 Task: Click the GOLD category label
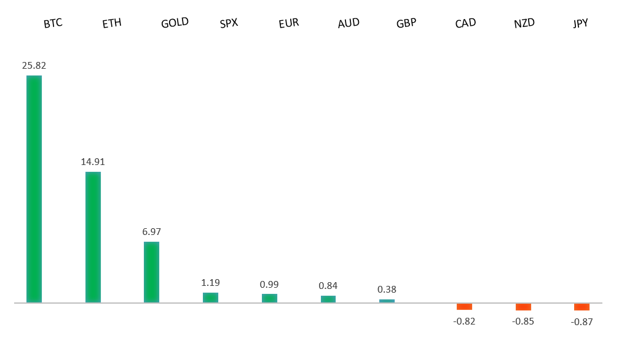[175, 23]
